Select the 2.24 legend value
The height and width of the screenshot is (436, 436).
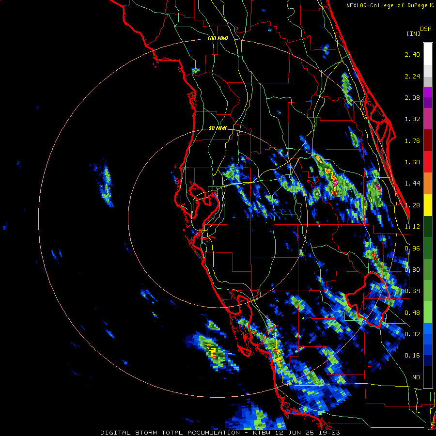[x=412, y=76]
